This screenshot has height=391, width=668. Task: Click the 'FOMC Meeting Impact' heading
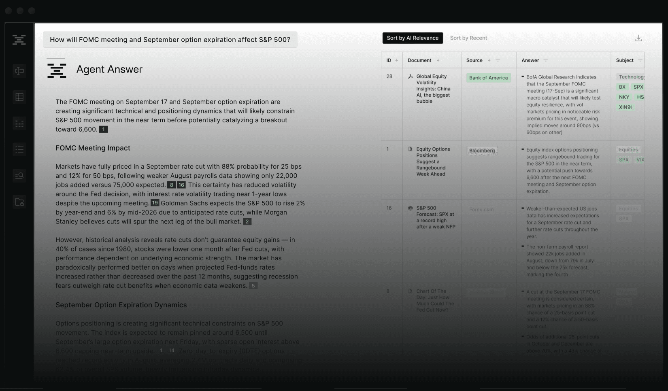(93, 148)
